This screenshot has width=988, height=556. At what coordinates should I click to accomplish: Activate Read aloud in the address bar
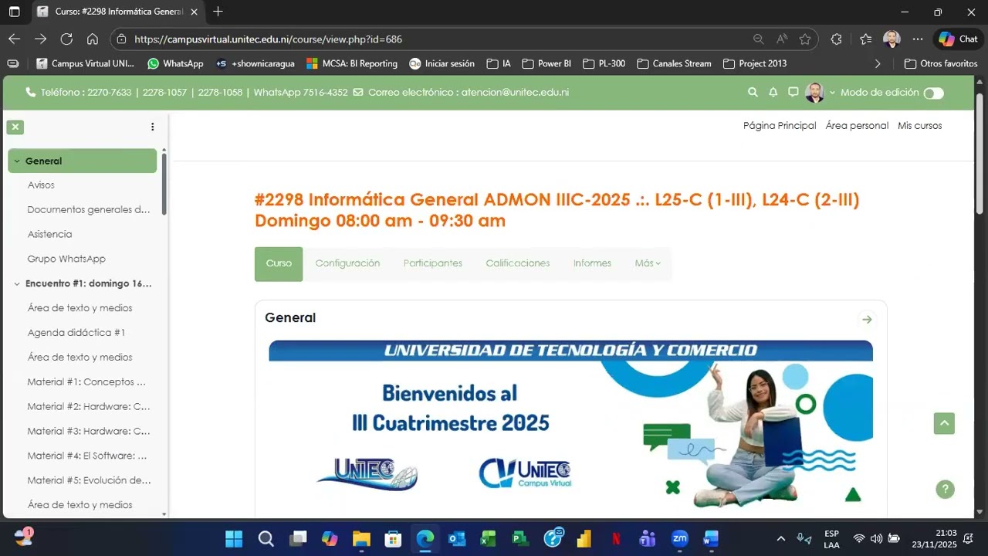(782, 39)
